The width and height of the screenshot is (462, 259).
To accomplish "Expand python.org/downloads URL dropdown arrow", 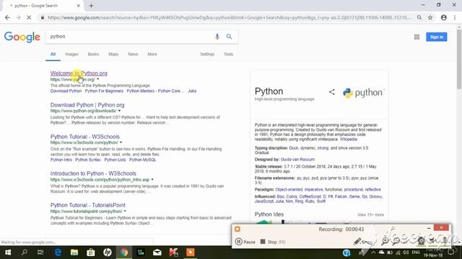I will tap(119, 111).
